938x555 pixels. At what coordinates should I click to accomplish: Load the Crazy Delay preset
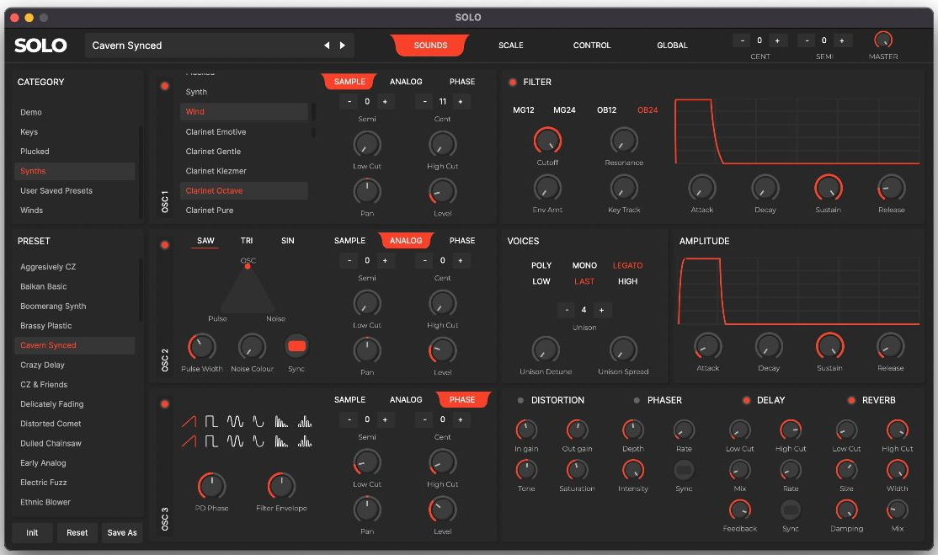click(75, 365)
